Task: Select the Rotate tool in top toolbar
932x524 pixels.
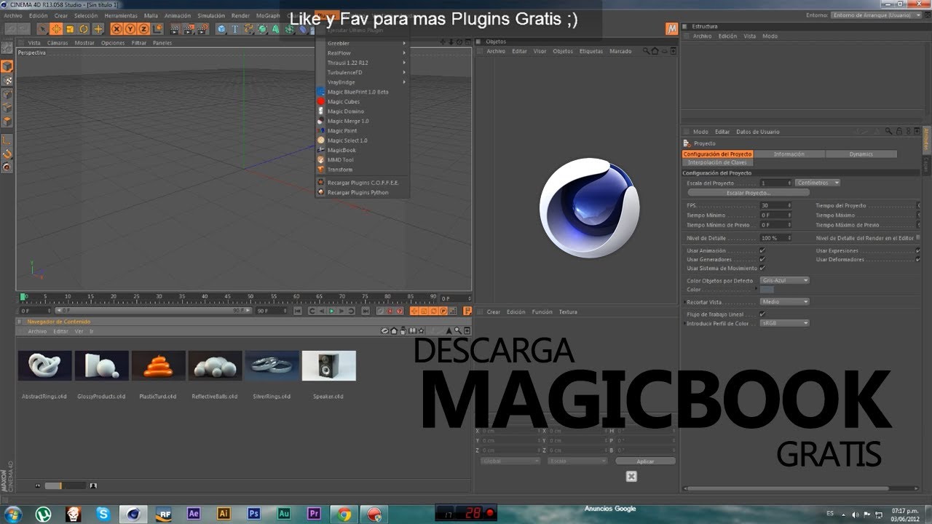Action: pyautogui.click(x=84, y=29)
